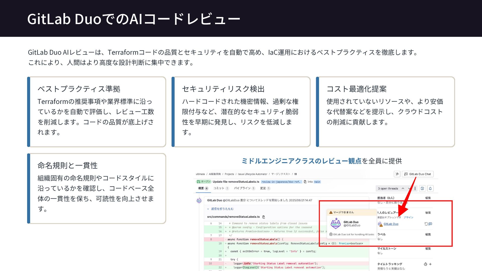Open the GitLab Duo Chat button

pos(418,174)
